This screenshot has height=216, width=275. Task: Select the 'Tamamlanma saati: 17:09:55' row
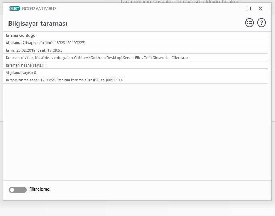136,80
